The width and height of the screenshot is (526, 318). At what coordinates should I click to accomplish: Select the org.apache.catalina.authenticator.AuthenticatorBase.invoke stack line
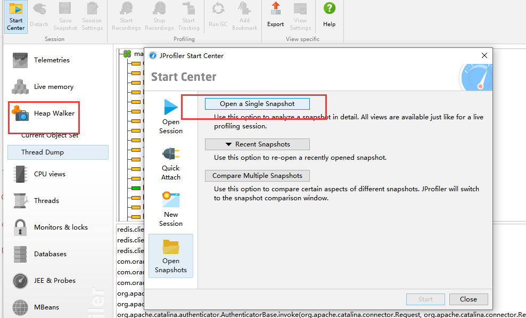[322, 315]
